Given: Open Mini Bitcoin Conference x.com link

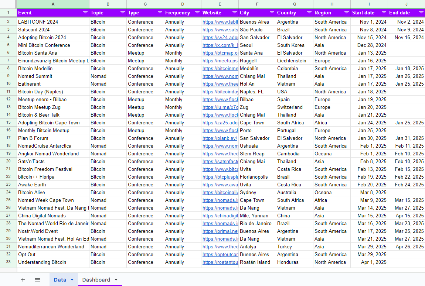Looking at the screenshot, I should point(220,45).
